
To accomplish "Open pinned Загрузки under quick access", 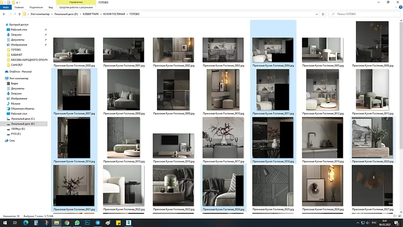I will [x=16, y=35].
